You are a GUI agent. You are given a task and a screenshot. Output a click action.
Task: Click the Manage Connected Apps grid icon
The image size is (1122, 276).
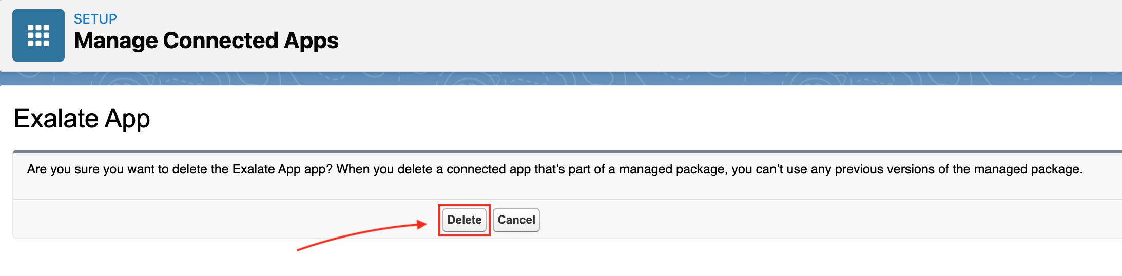tap(38, 35)
